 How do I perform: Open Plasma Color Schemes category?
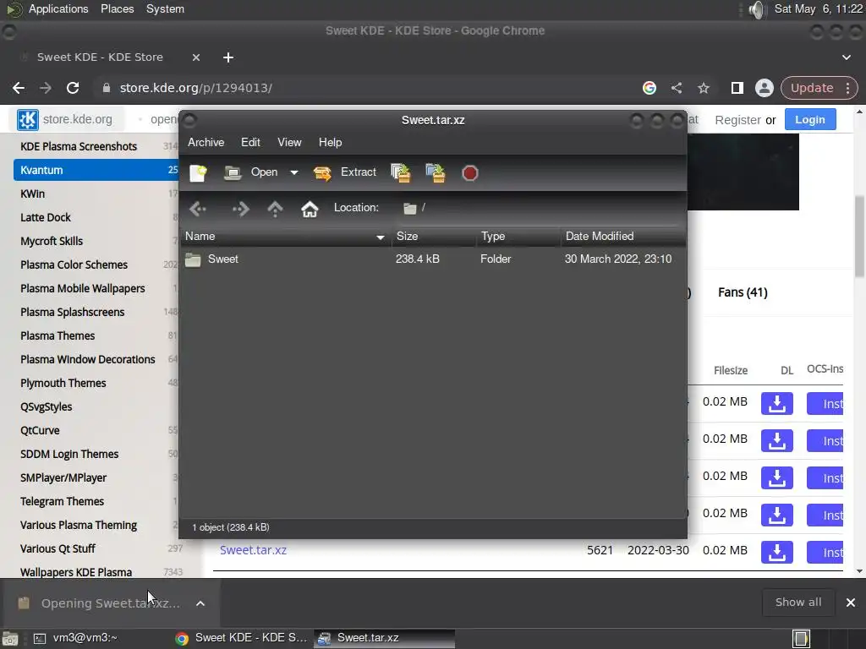[74, 265]
